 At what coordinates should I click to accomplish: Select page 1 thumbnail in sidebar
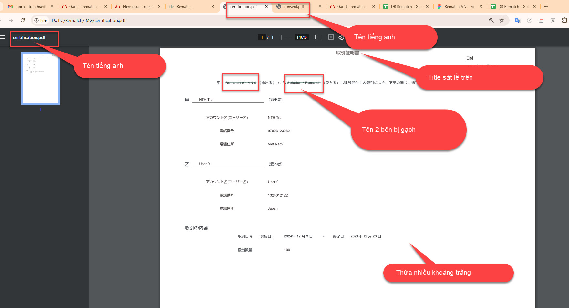(41, 78)
